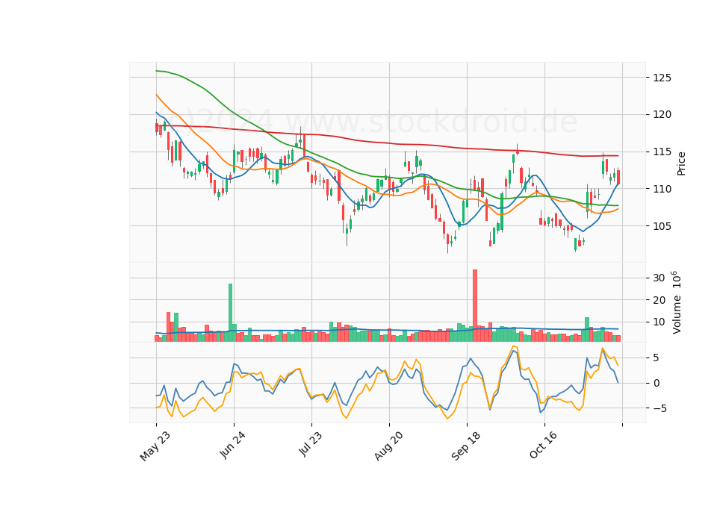Click the 0 oscillator axis label
Screen dimensions: 717x515
coord(657,383)
